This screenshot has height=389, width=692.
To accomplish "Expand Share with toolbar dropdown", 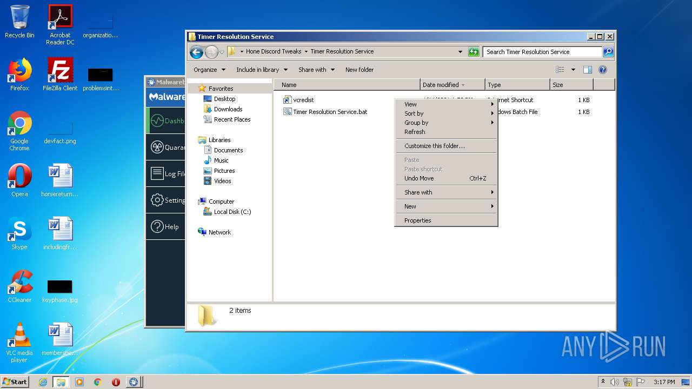I will 316,70.
